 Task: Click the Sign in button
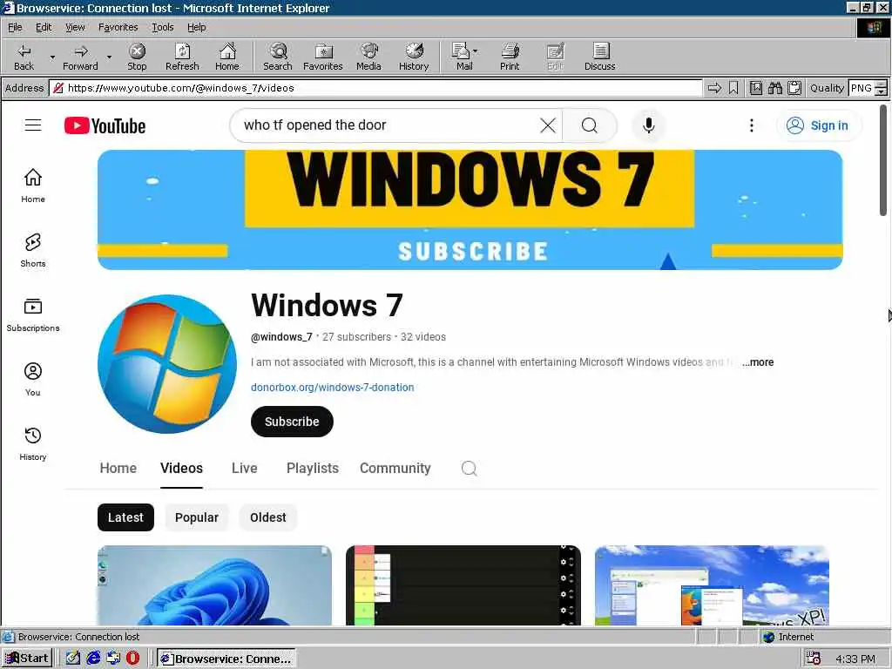(x=819, y=125)
